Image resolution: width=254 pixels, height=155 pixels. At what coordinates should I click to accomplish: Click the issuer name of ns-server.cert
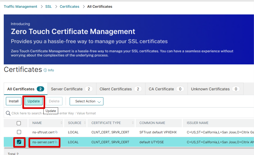click(x=220, y=142)
